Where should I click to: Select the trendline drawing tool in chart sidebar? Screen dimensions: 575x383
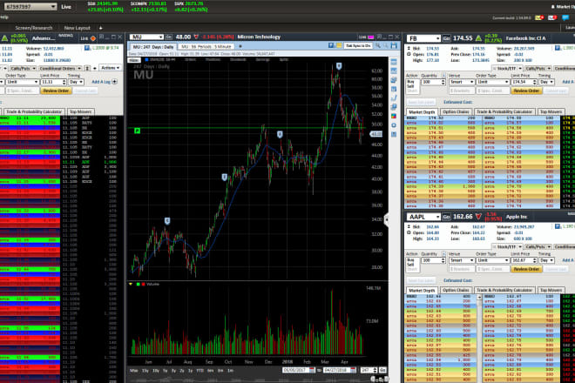(394, 97)
